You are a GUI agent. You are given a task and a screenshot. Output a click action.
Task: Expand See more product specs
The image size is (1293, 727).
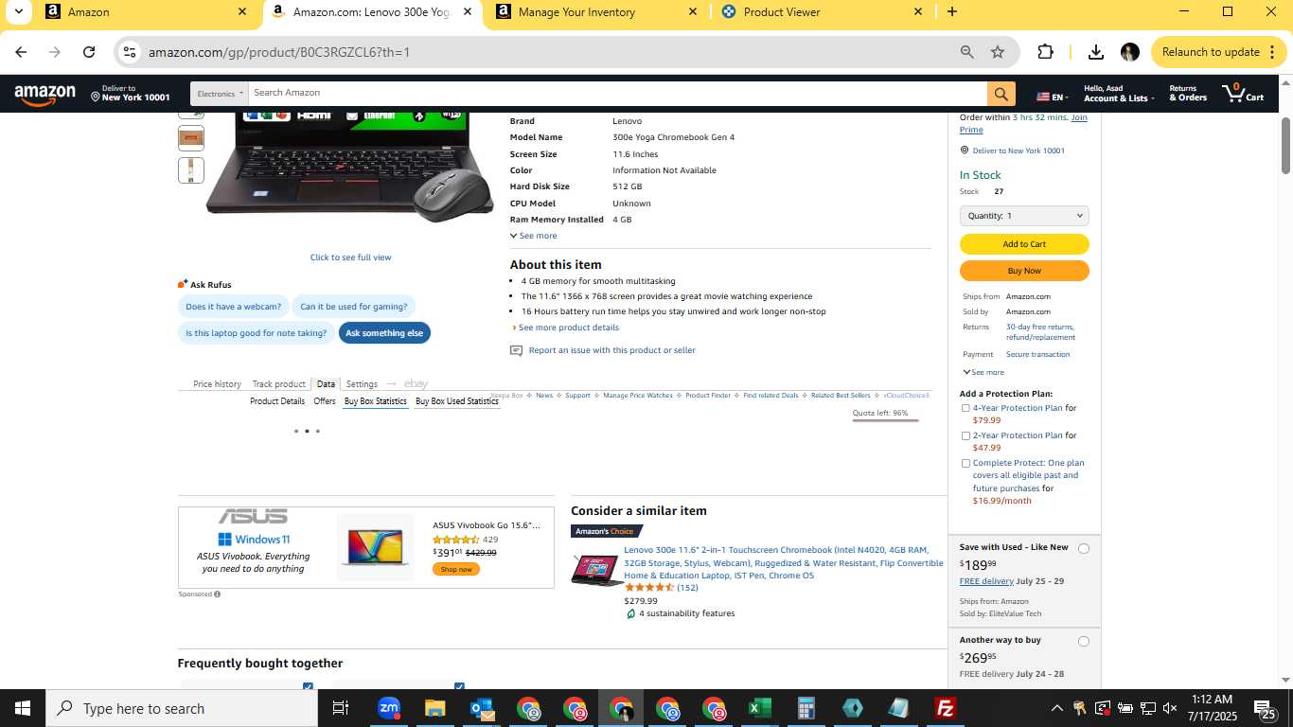[x=534, y=236]
